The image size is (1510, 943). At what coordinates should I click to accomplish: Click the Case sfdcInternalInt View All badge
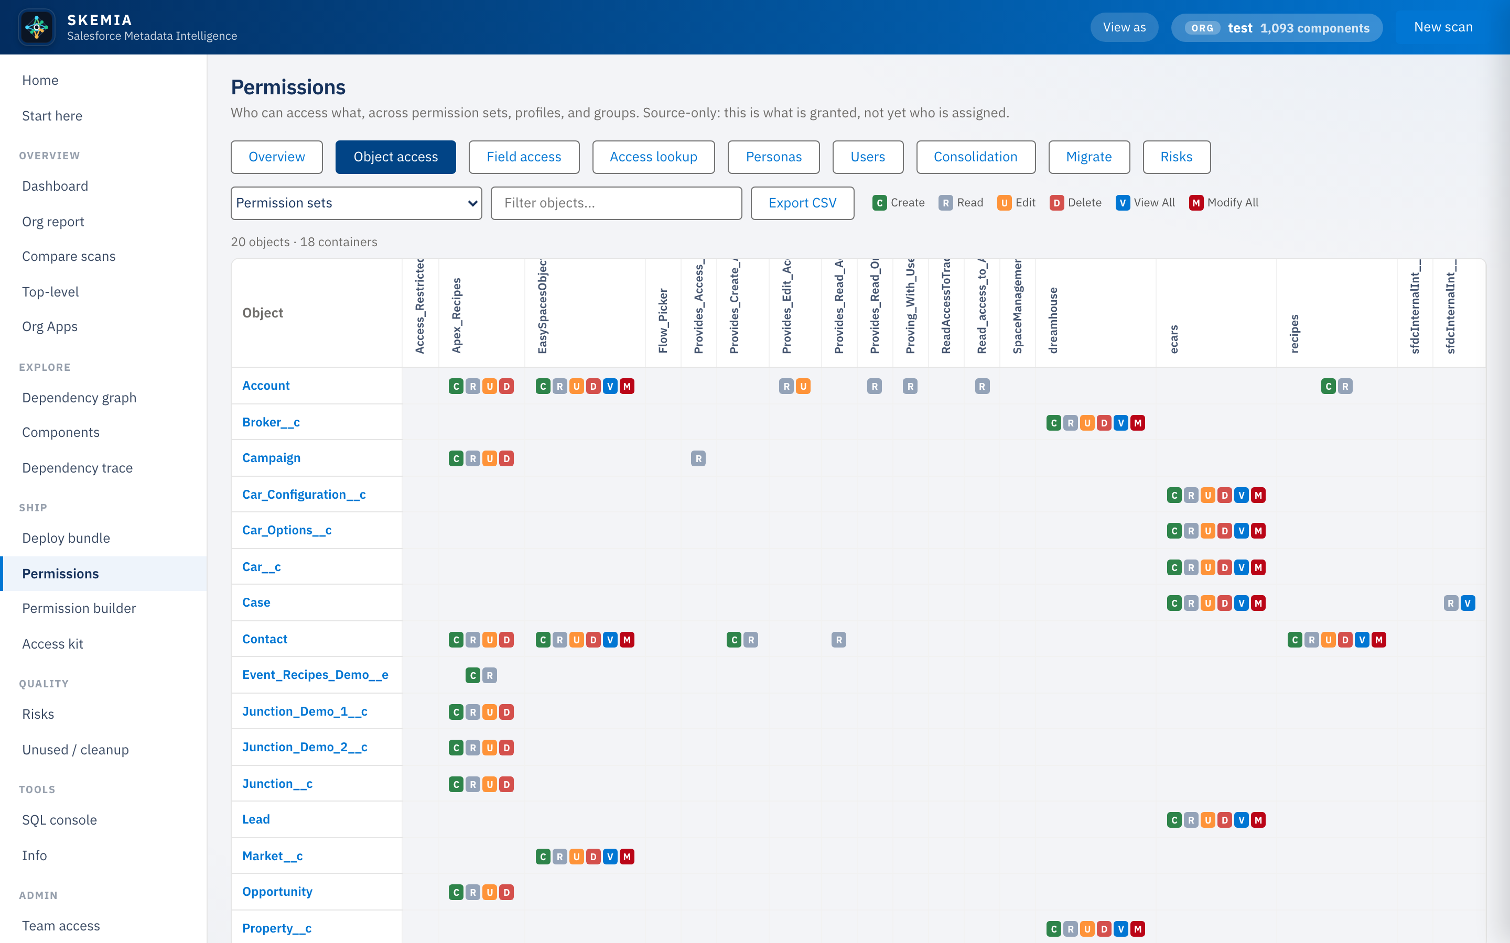click(1468, 603)
